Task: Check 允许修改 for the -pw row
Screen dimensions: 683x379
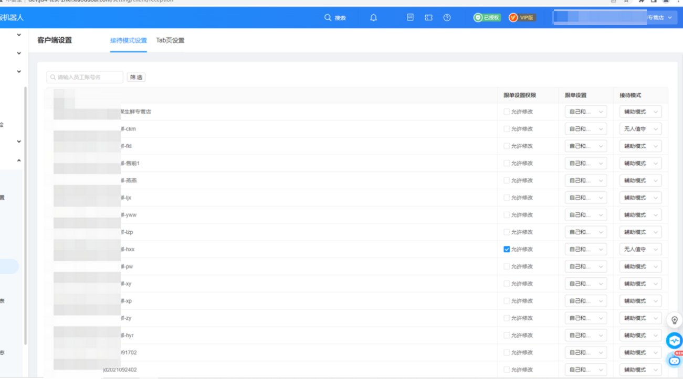Action: pyautogui.click(x=507, y=266)
